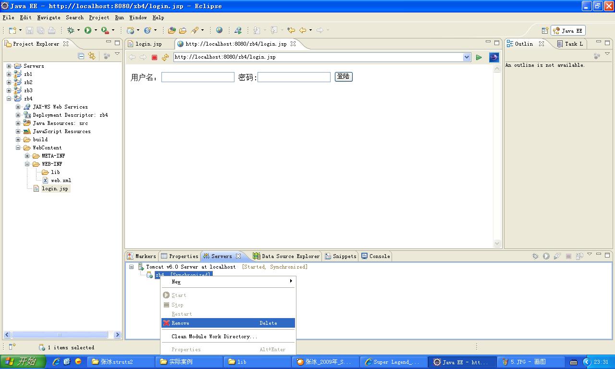Click the Stop server icon in Servers panel
Screen dimensions: 615x369
(x=568, y=256)
